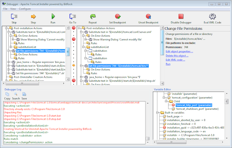Click gear icon of java_home row, left tree

click(13, 62)
